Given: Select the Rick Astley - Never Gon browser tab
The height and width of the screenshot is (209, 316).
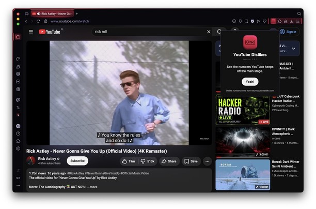Looking at the screenshot, I should coord(53,14).
